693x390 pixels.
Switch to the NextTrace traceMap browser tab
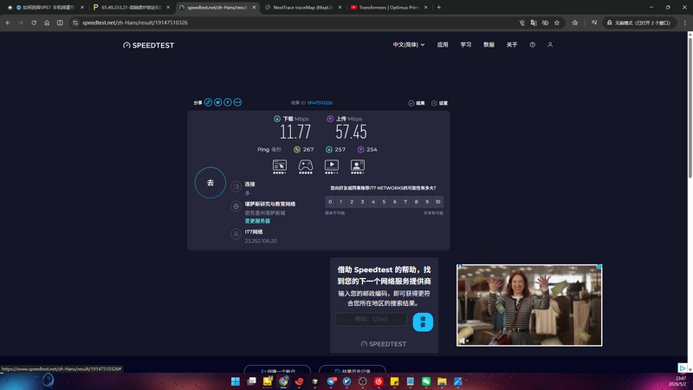pyautogui.click(x=302, y=8)
